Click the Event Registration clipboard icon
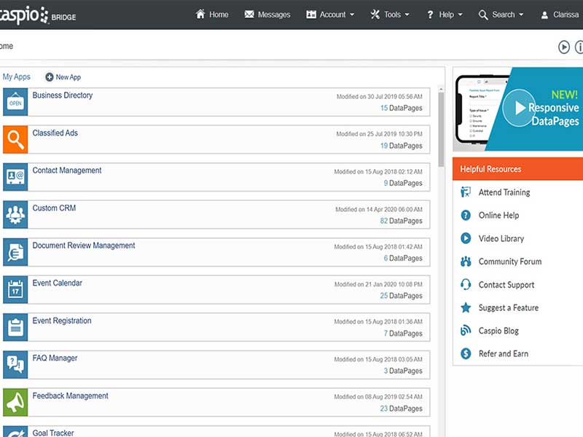The image size is (583, 437). [x=15, y=327]
